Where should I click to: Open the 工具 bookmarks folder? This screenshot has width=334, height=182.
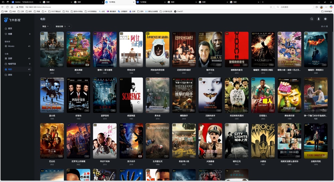pyautogui.click(x=21, y=11)
